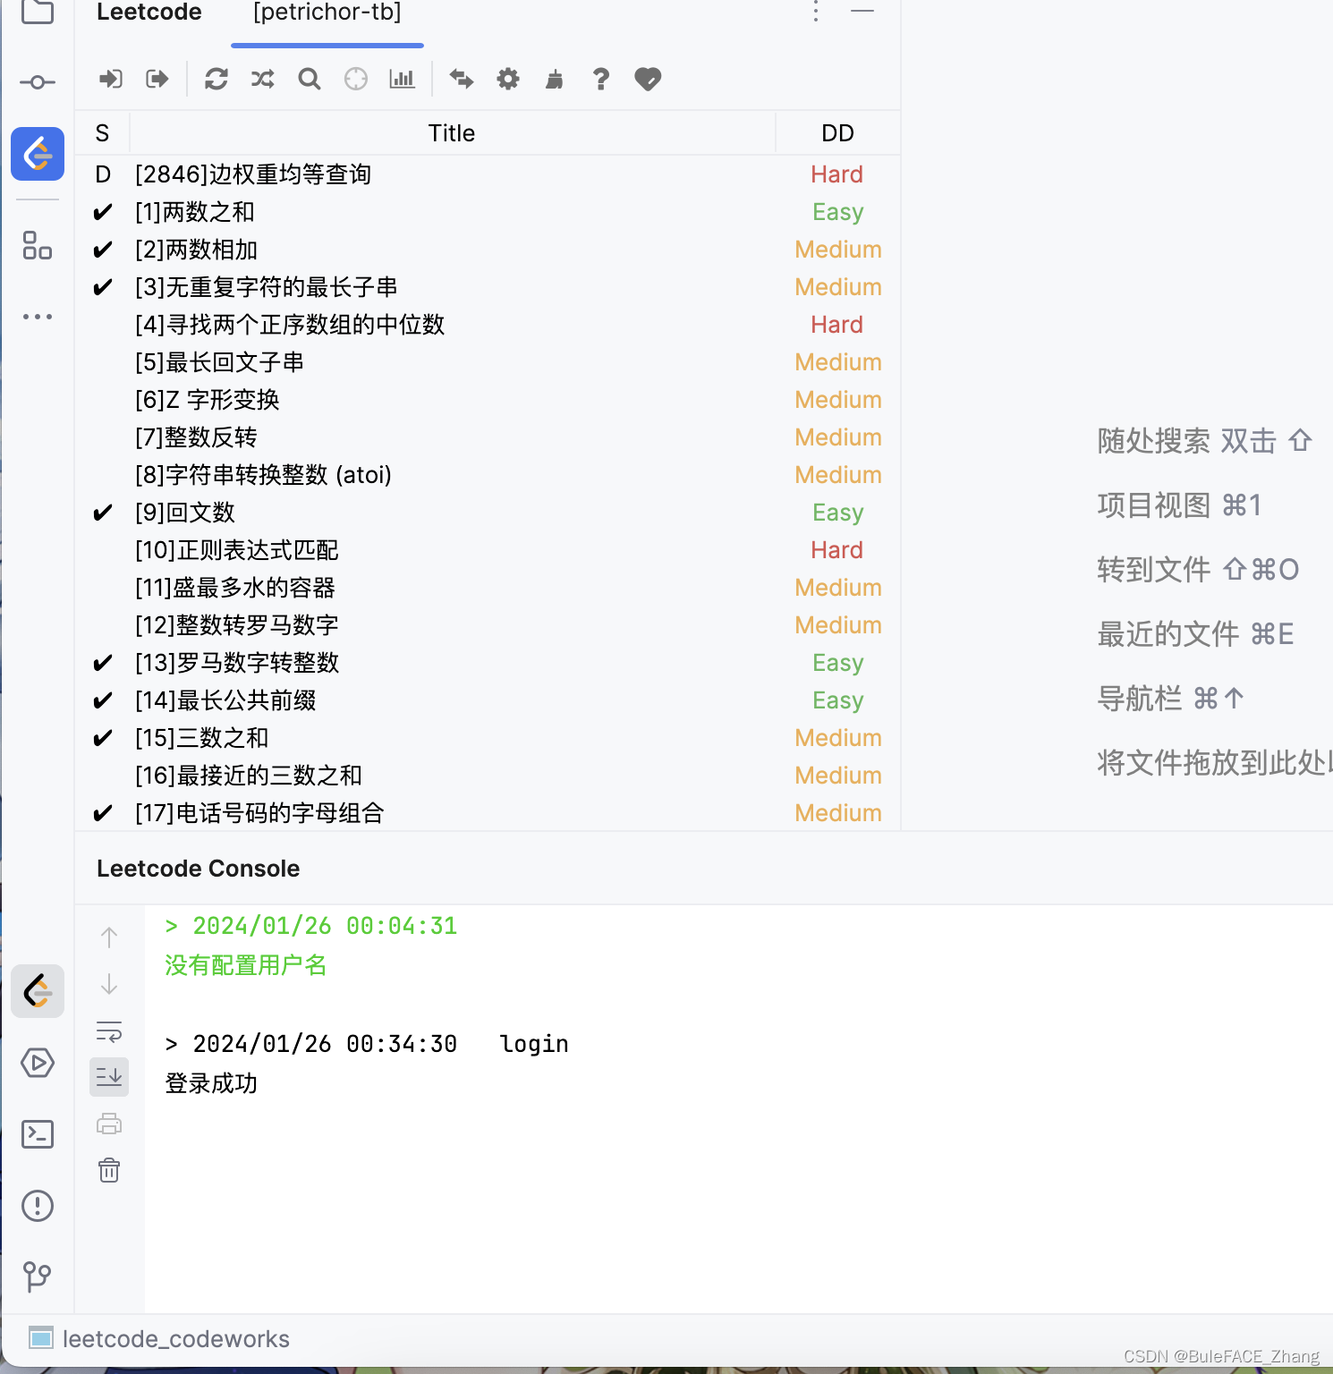Open the Problems exclamation icon

pos(38,1206)
